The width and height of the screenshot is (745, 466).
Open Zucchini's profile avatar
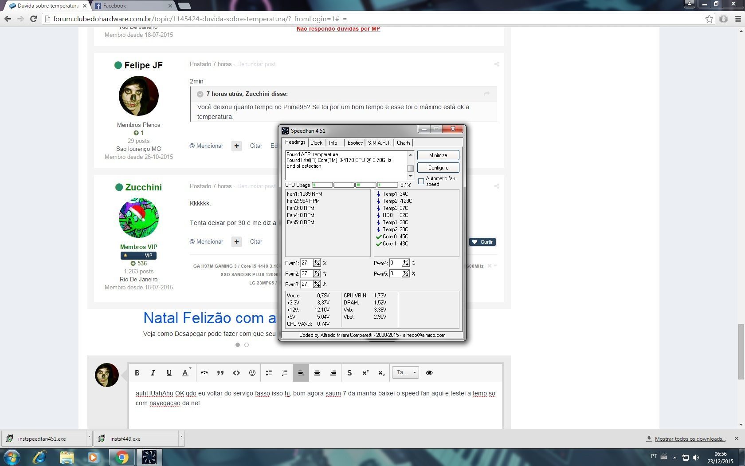click(x=139, y=218)
